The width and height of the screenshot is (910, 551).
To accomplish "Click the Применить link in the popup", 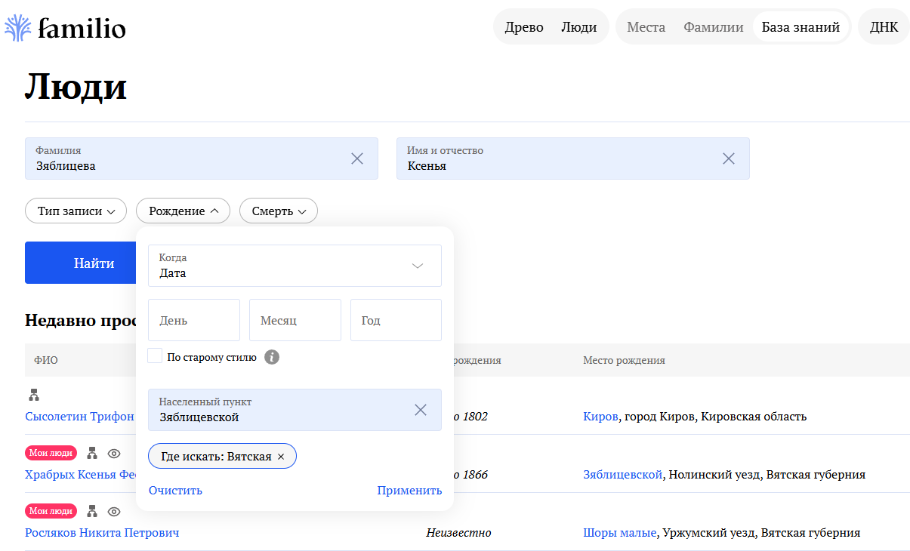I will point(409,491).
